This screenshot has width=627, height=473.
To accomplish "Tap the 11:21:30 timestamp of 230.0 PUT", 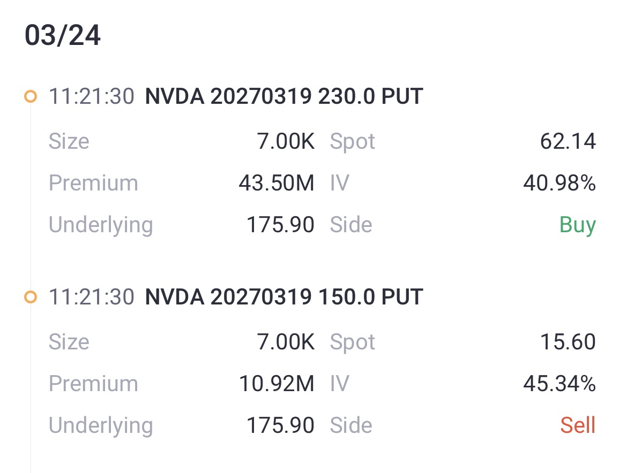I will pos(92,97).
